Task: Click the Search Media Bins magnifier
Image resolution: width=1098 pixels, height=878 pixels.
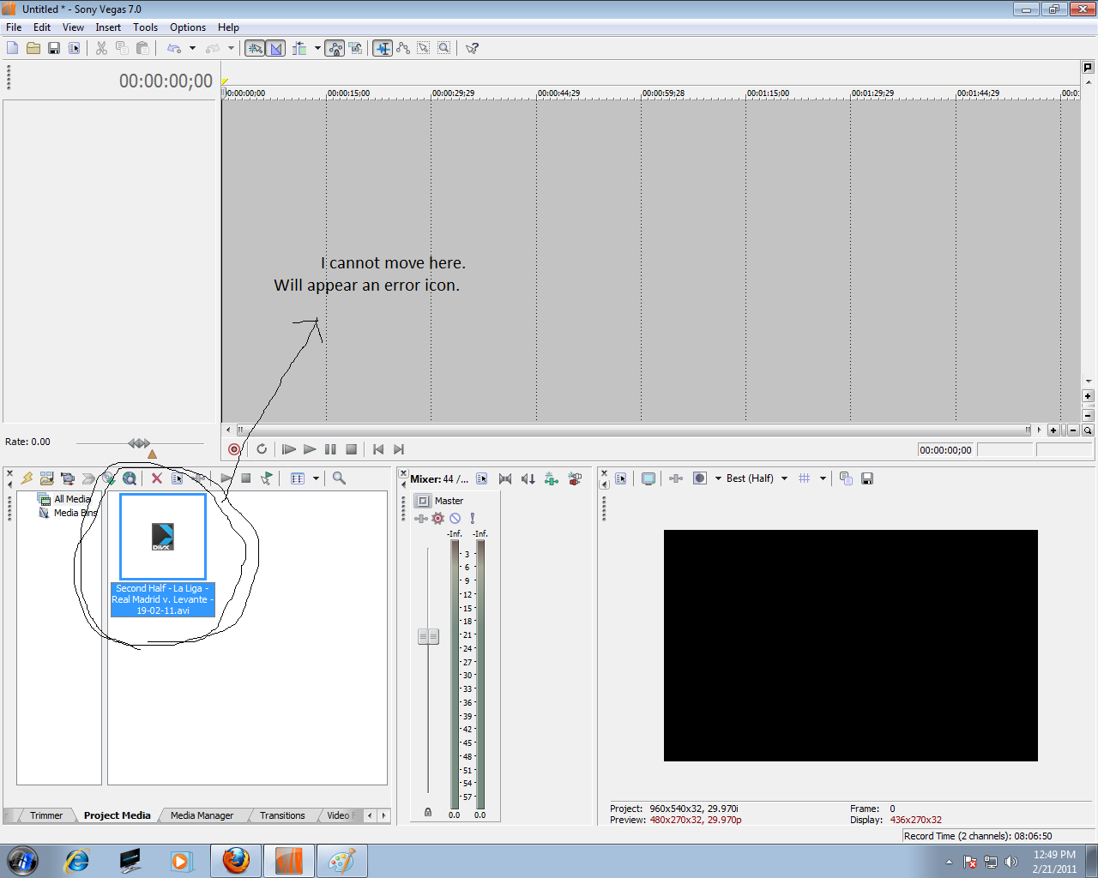Action: coord(339,478)
